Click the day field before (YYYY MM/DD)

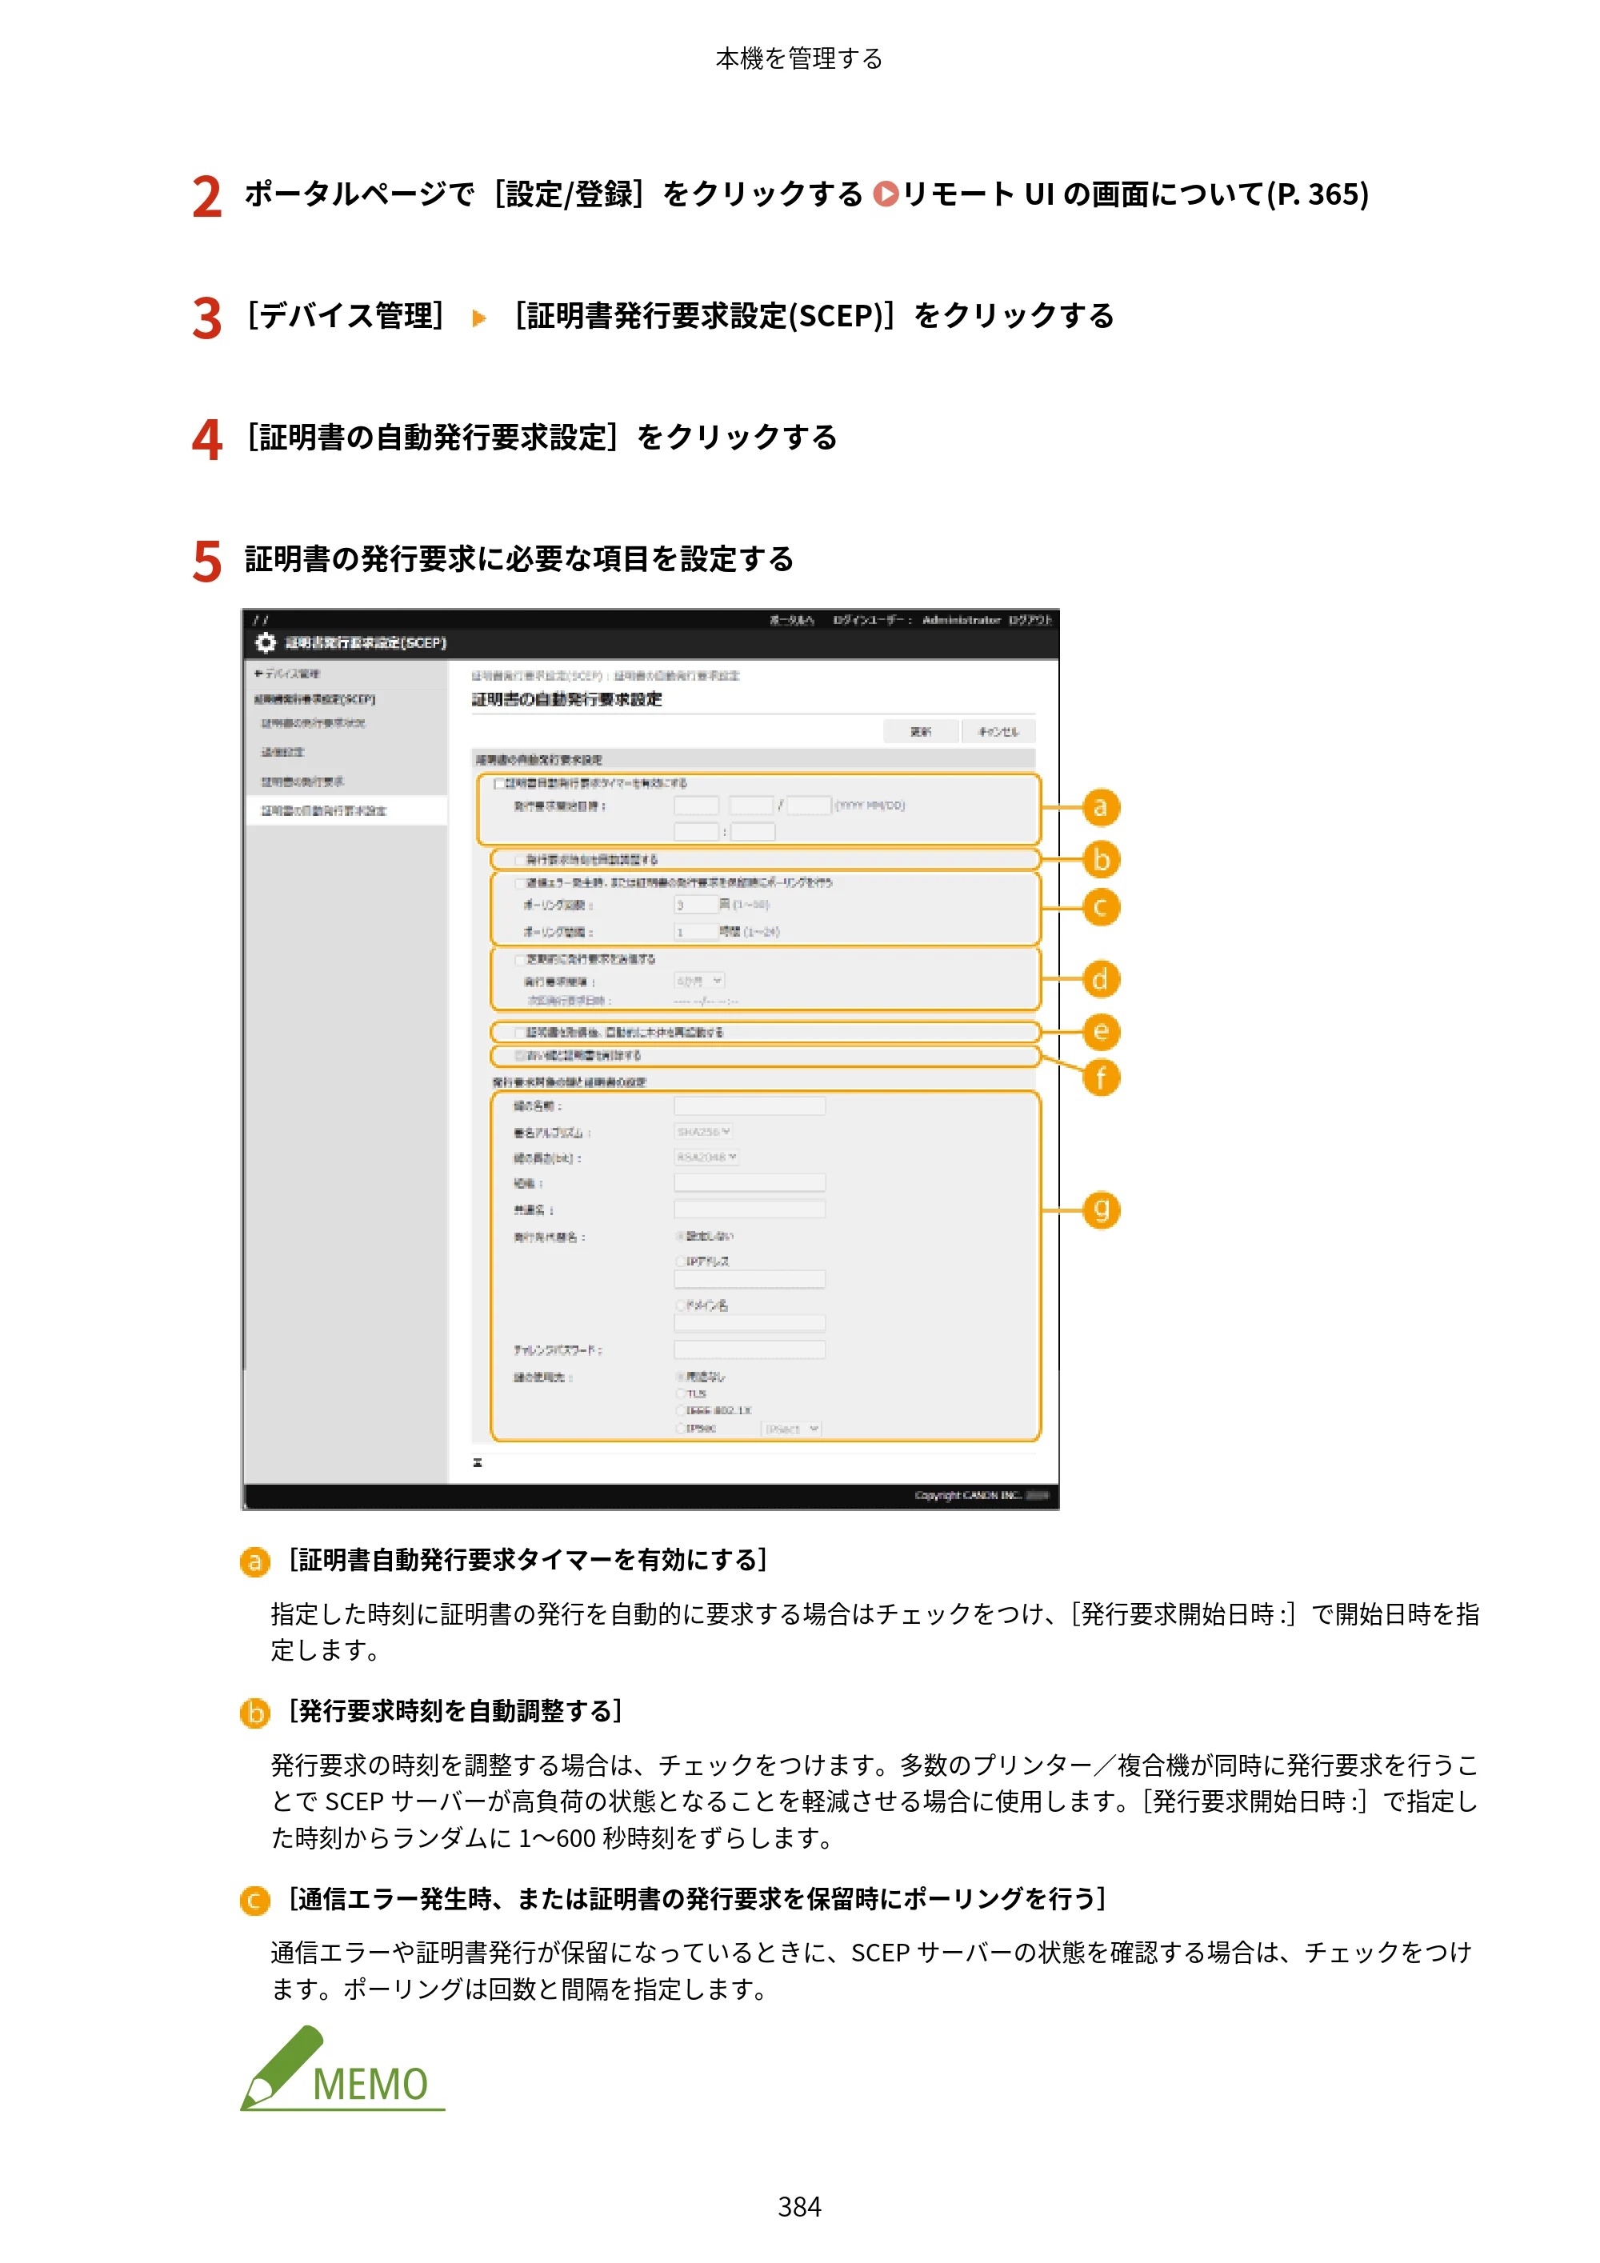tap(808, 806)
